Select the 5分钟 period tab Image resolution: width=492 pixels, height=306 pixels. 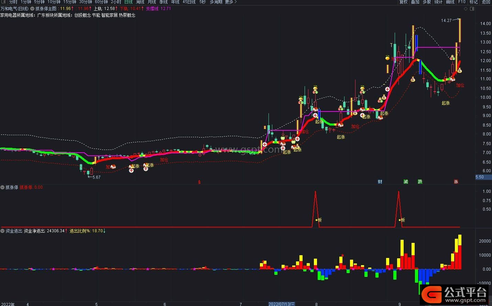[x=39, y=2]
